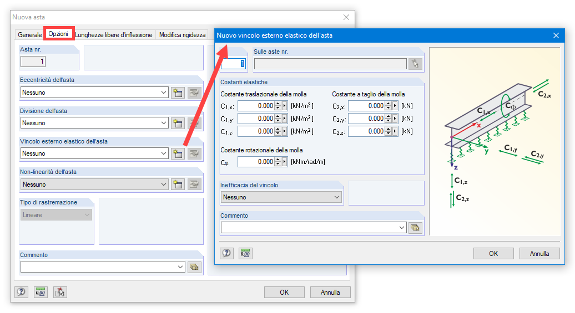Click Cφ rotational constant spinner
The height and width of the screenshot is (313, 575).
tap(278, 162)
